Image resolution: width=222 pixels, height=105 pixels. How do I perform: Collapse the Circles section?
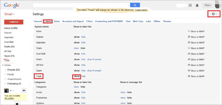(3, 65)
